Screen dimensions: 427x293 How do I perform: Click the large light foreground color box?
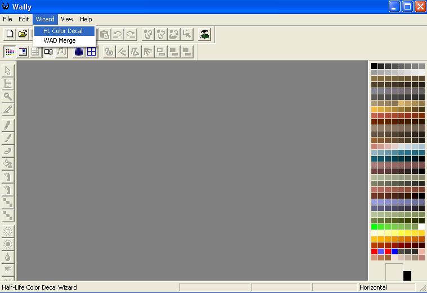(x=394, y=272)
